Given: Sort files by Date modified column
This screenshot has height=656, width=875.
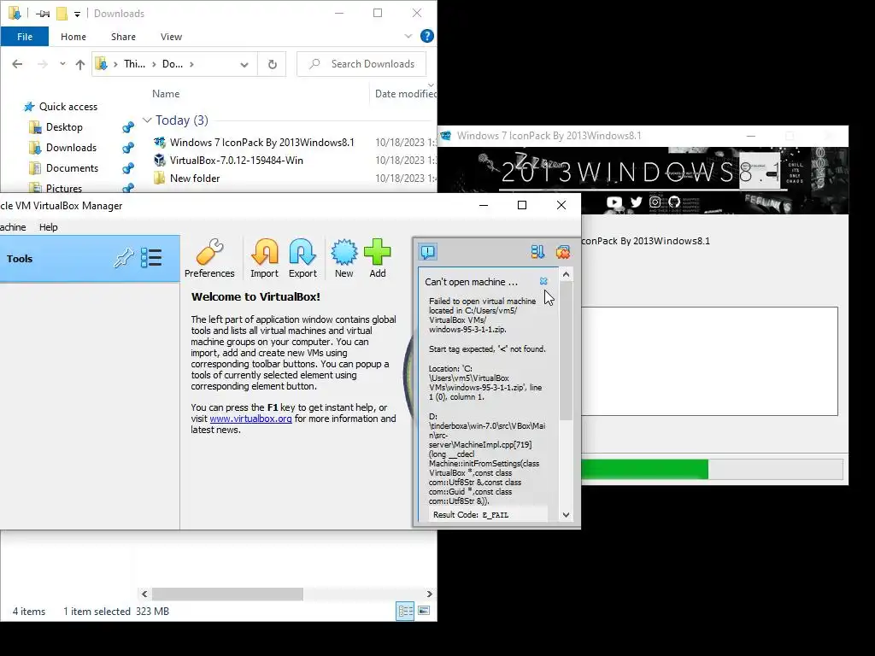Looking at the screenshot, I should click(x=405, y=94).
